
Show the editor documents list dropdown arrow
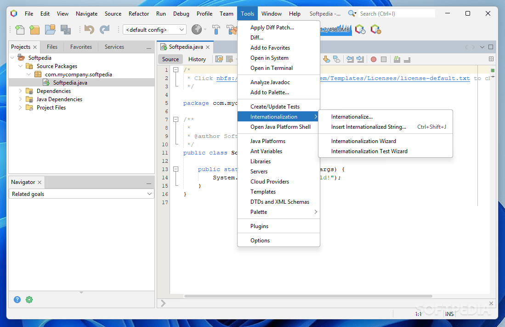[x=482, y=47]
